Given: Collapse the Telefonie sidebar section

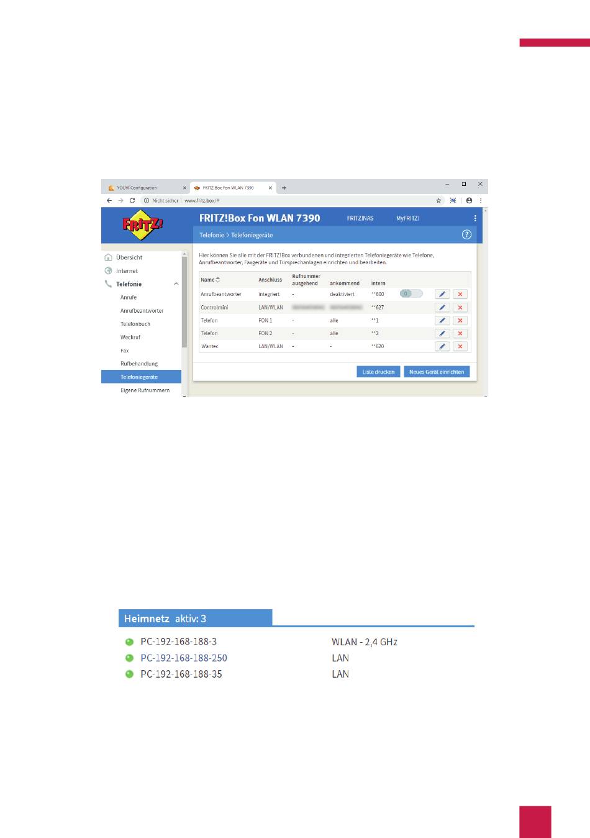Looking at the screenshot, I should point(176,284).
